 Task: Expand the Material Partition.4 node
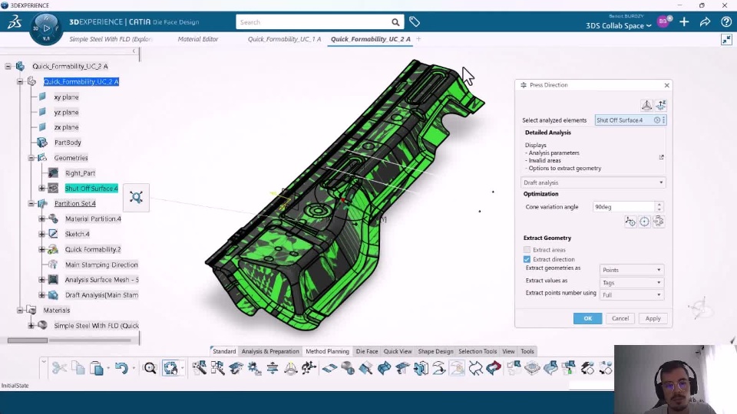pos(41,219)
